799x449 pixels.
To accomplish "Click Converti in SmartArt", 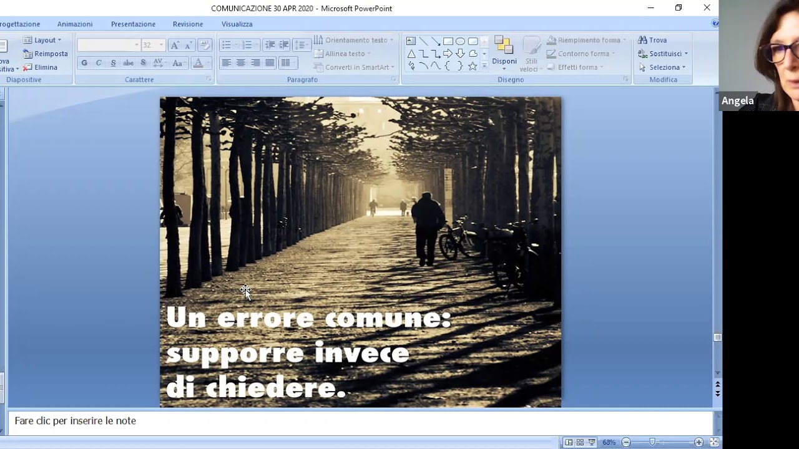I will pyautogui.click(x=354, y=67).
